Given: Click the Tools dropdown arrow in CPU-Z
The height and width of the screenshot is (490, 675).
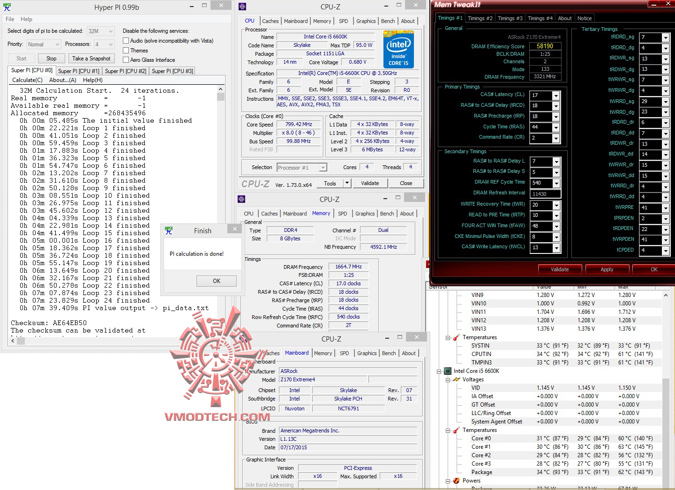Looking at the screenshot, I should (x=347, y=183).
